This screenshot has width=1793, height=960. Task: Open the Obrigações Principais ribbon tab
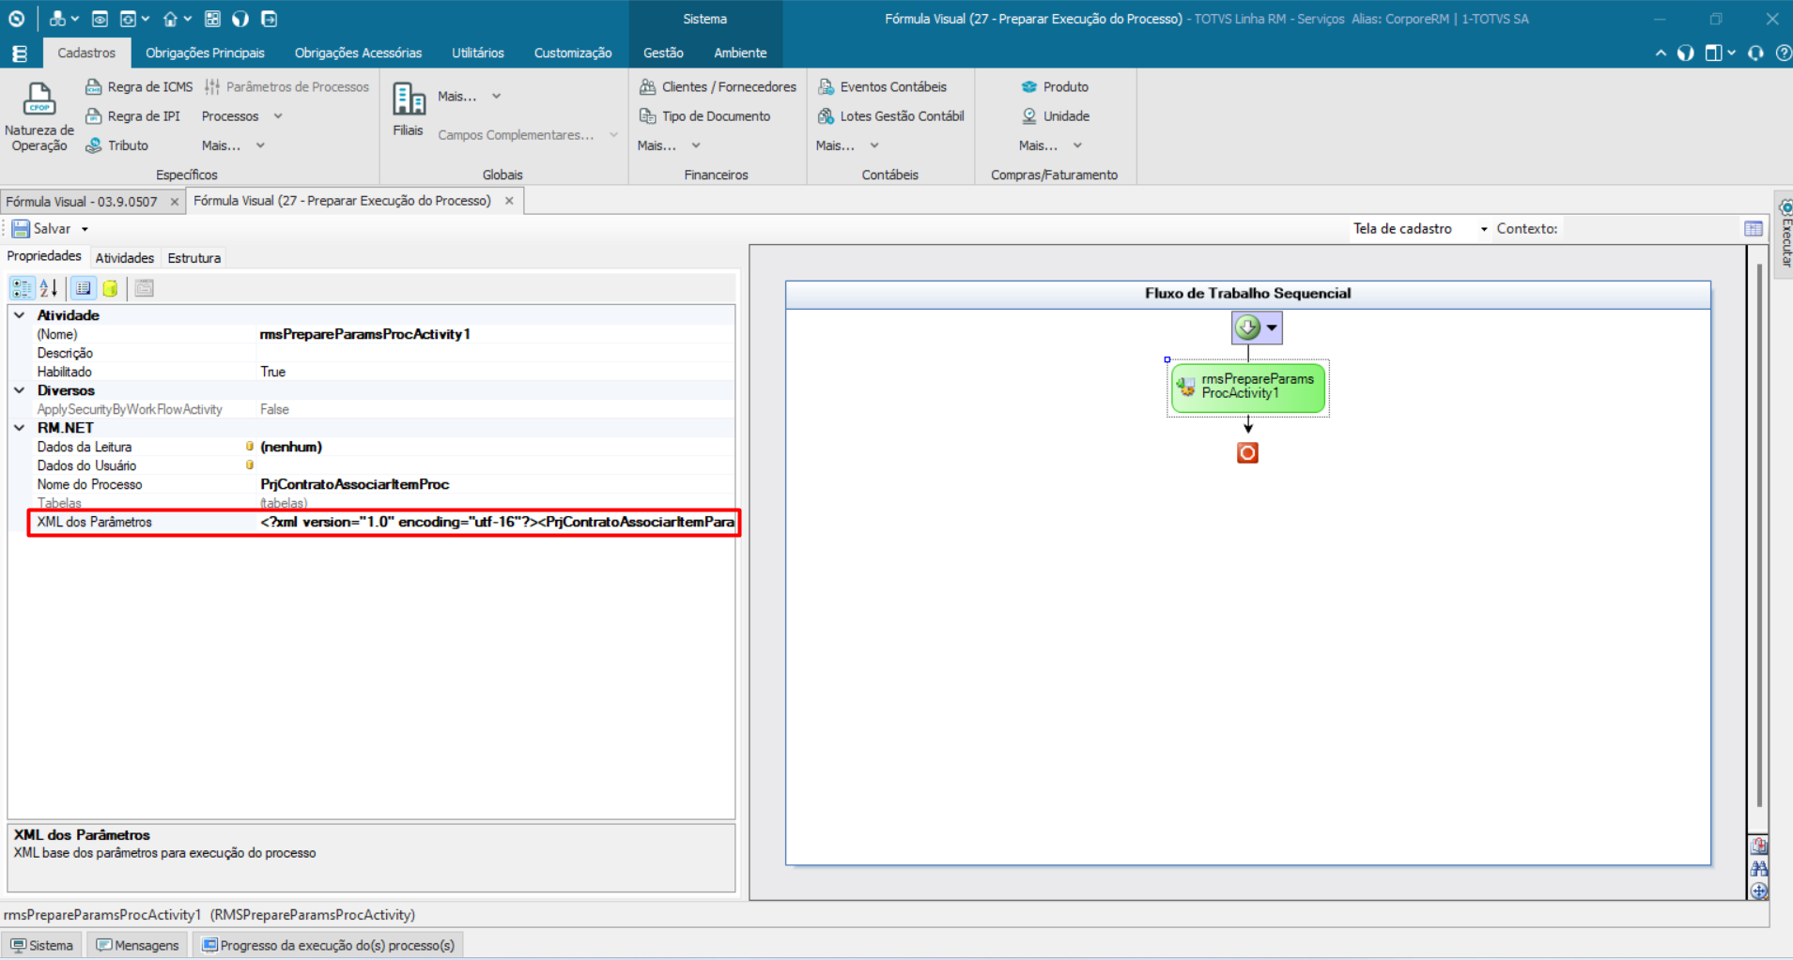pos(205,53)
